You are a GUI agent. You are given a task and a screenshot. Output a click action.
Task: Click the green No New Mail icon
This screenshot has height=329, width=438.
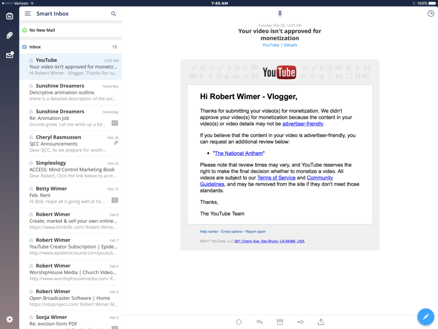point(24,30)
